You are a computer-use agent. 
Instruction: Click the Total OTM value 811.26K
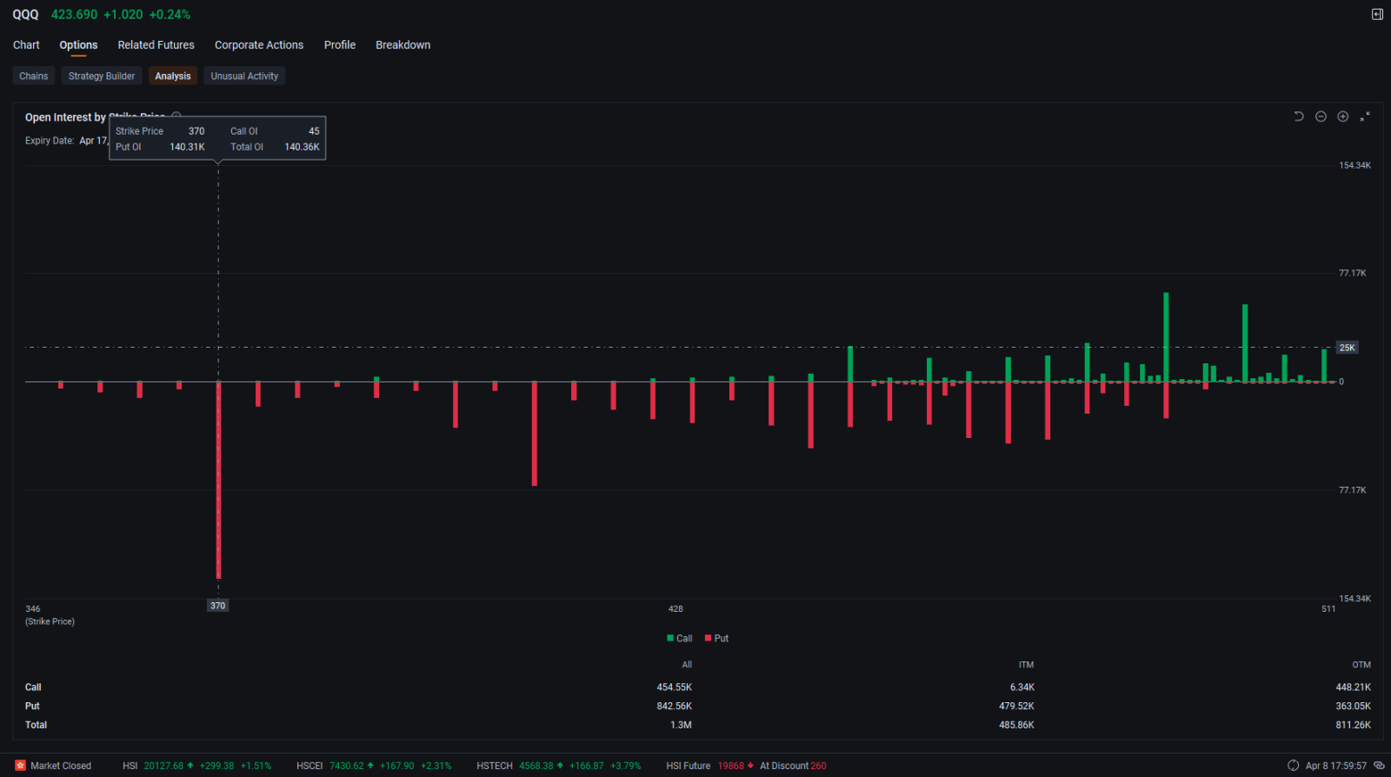pos(1353,725)
